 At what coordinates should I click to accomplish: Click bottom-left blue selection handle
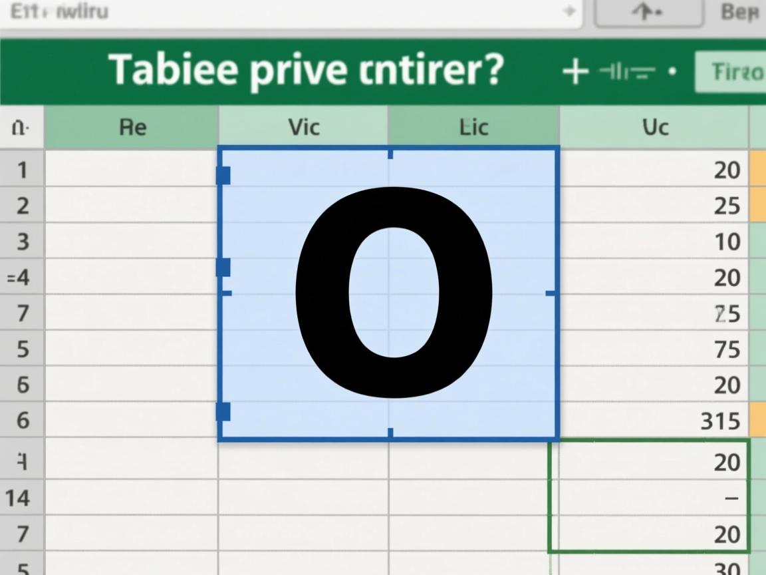(223, 411)
